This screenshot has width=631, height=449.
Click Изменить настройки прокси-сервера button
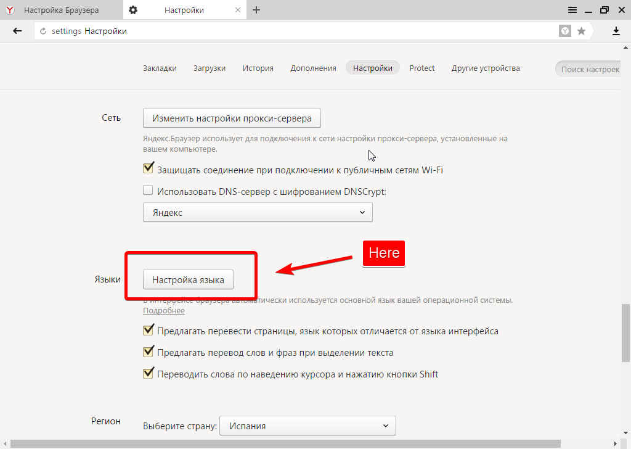[232, 118]
